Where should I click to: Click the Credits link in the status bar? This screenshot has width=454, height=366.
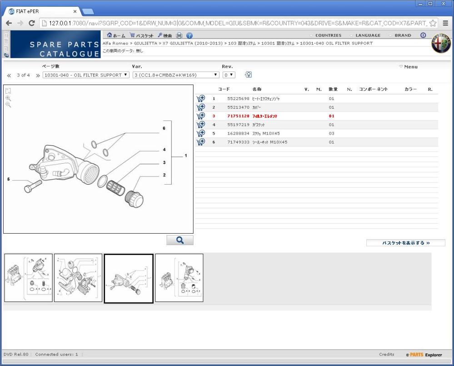point(387,354)
